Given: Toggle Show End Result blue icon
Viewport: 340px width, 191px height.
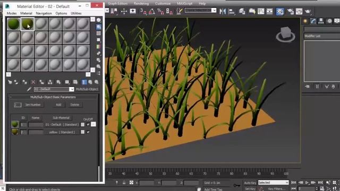Looking at the screenshot, I should [84, 82].
